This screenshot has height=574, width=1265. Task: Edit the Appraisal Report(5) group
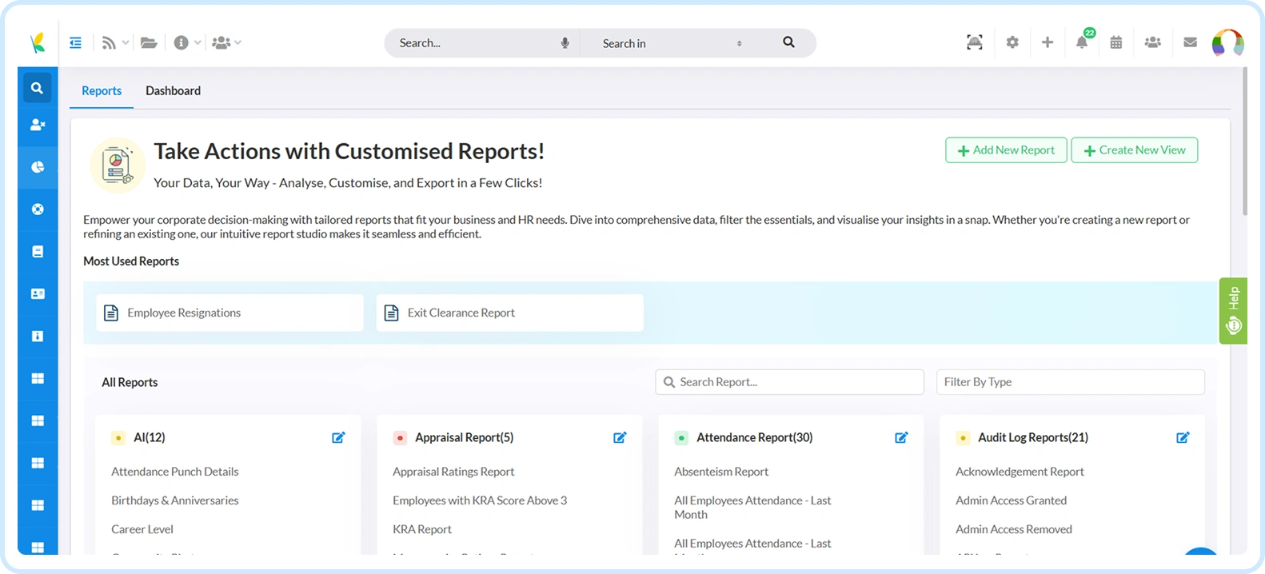tap(620, 437)
